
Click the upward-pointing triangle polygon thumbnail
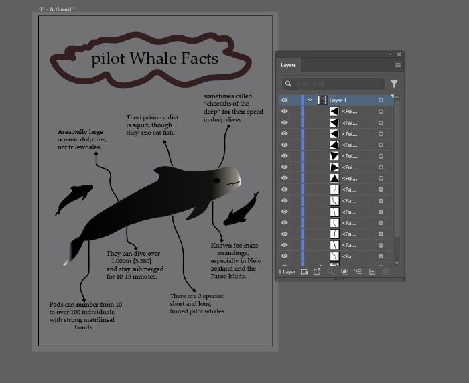point(334,179)
